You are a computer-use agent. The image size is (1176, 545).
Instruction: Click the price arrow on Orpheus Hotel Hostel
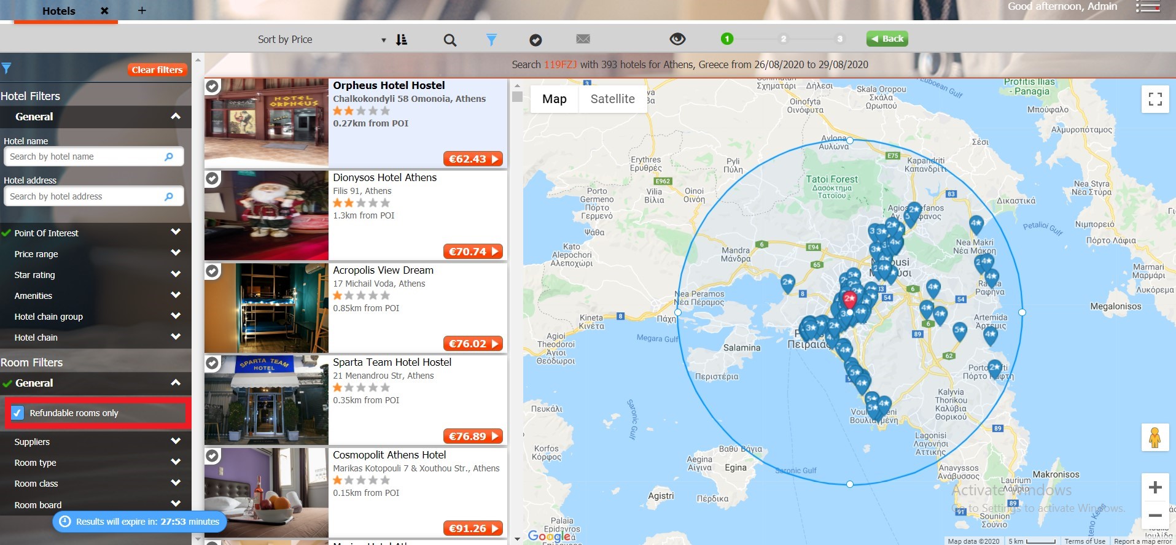point(495,159)
